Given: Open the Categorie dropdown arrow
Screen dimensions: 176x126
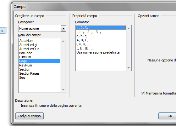Looking at the screenshot, I should point(63,28).
